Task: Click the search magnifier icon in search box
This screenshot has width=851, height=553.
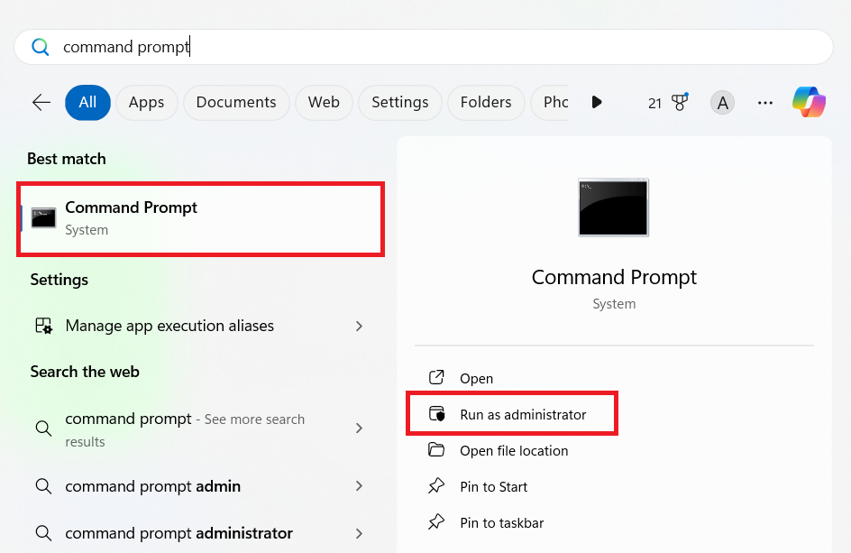Action: [41, 47]
